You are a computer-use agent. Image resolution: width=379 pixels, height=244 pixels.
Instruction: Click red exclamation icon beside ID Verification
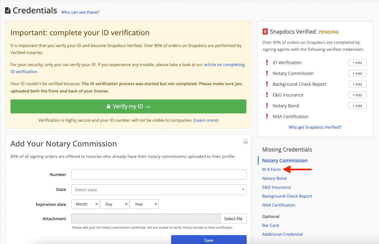(x=267, y=63)
